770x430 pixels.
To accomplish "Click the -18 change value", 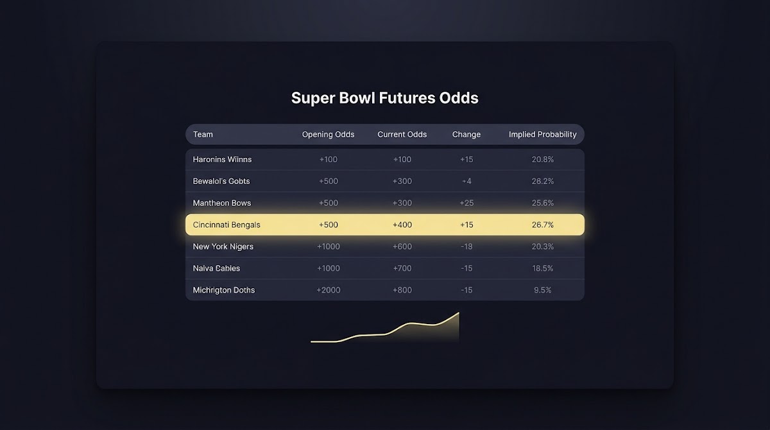I will [466, 246].
